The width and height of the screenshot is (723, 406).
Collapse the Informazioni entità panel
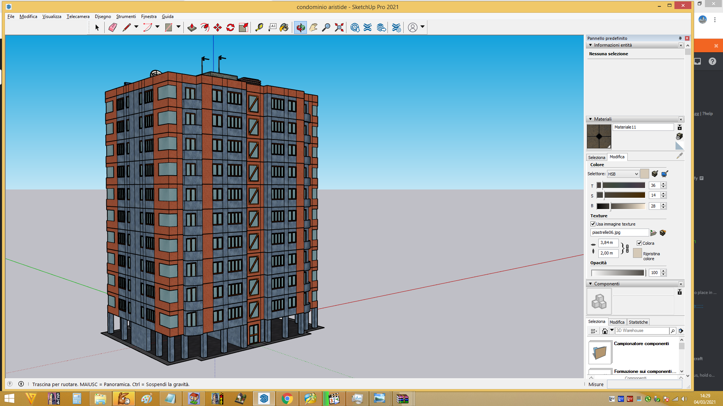point(590,45)
